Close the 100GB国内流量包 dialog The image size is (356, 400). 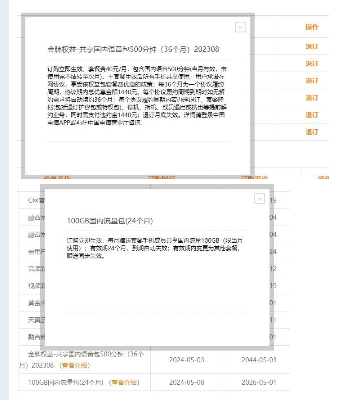pos(259,199)
